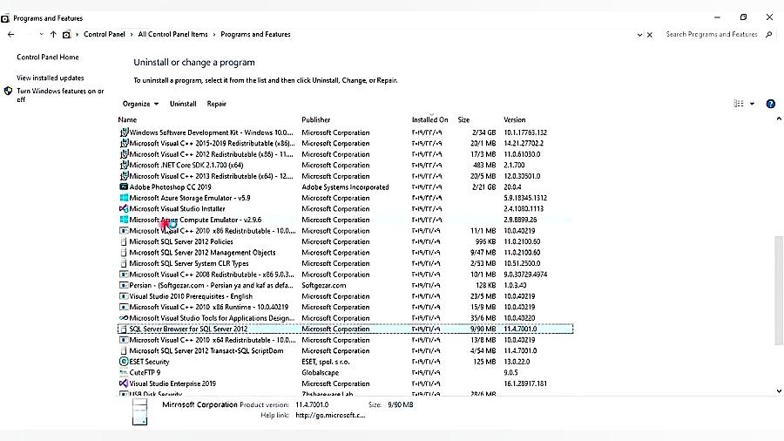Sort by Installed On column header
Screen dimensions: 784x441
point(430,120)
